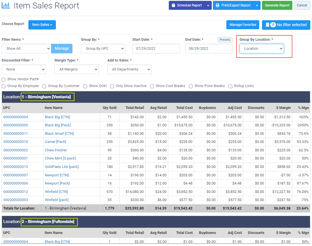Click Item Name header in Fultondale table
Viewport: 312px width, 246px height.
(54, 233)
